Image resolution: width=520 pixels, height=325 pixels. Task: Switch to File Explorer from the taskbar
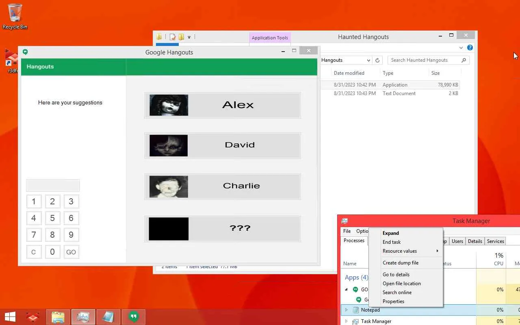(58, 317)
